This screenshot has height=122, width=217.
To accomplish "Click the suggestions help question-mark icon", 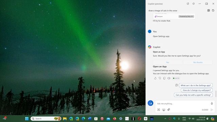I will tap(176, 85).
